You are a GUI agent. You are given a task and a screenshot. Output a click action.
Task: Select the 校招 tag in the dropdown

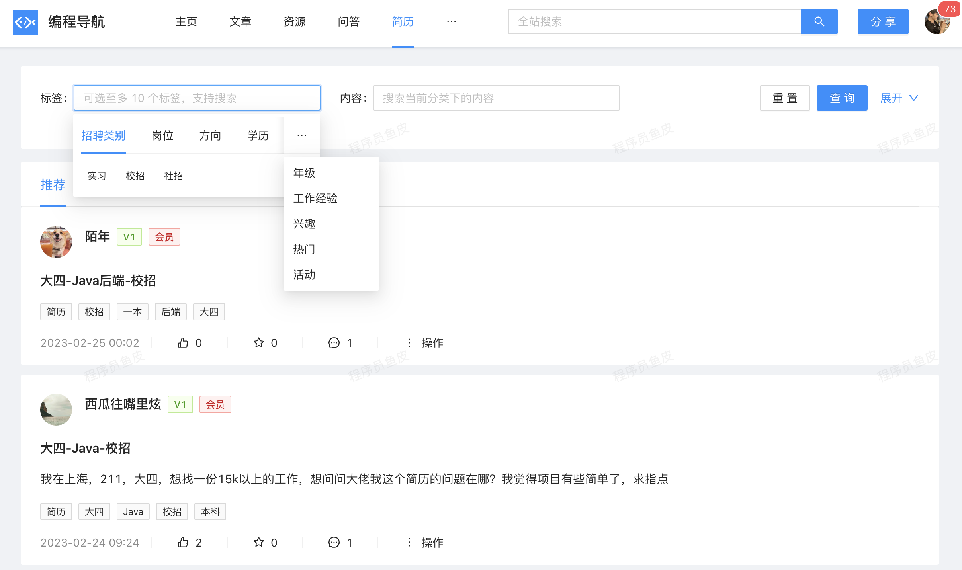click(x=135, y=176)
